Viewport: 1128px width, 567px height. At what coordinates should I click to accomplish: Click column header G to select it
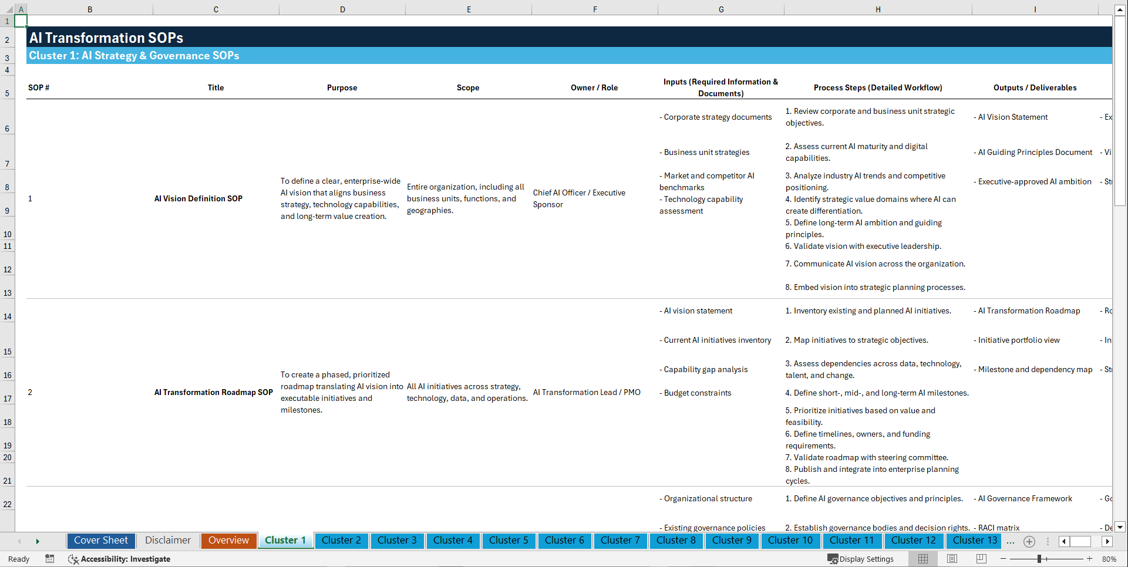tap(720, 9)
